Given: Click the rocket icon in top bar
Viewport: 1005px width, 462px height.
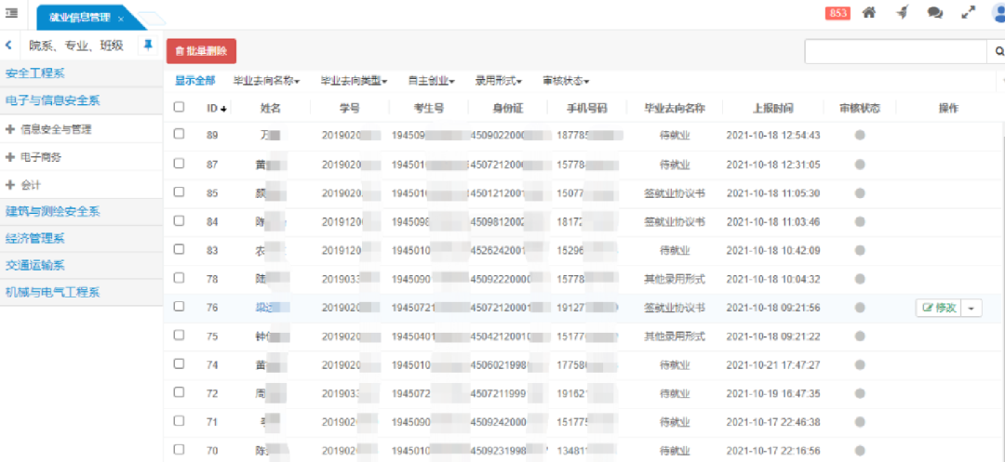Looking at the screenshot, I should point(902,13).
